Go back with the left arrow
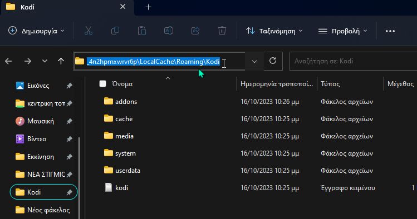This screenshot has width=417, height=219. [x=8, y=61]
